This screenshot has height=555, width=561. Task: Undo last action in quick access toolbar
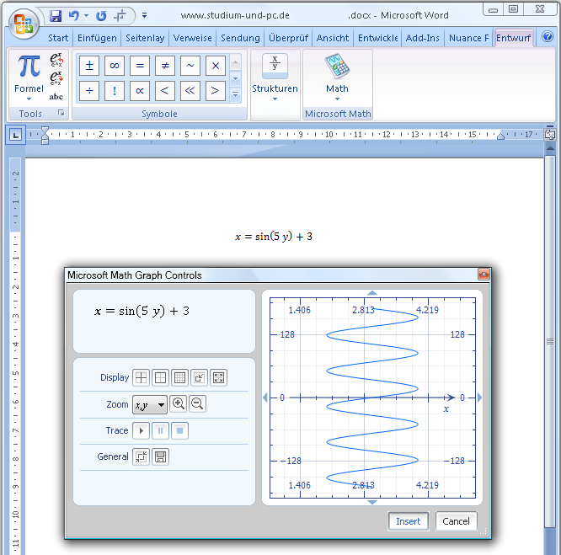pyautogui.click(x=73, y=16)
